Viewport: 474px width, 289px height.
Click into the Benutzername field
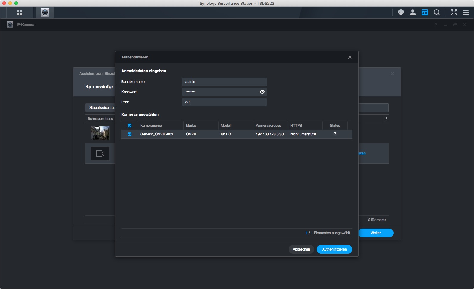(x=224, y=82)
